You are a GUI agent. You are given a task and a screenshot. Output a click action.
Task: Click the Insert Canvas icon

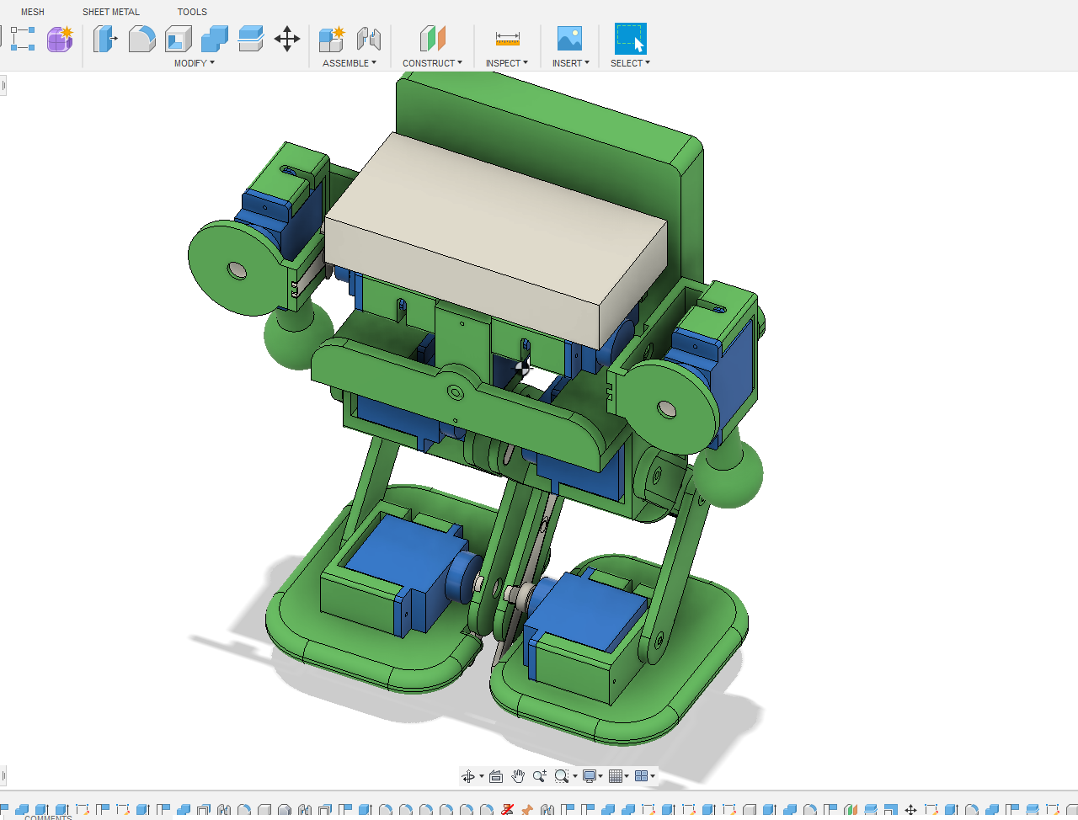click(569, 39)
